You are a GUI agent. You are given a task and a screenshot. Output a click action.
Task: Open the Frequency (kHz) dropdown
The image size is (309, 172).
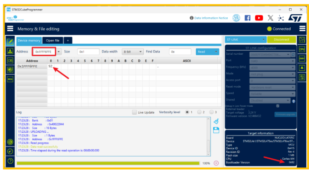[x=272, y=68]
